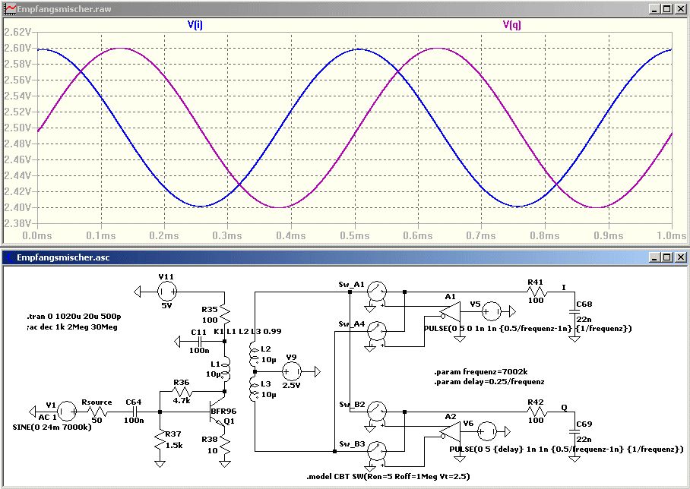The image size is (690, 489).
Task: Select the V1 sine source symbol
Action: pyautogui.click(x=66, y=412)
